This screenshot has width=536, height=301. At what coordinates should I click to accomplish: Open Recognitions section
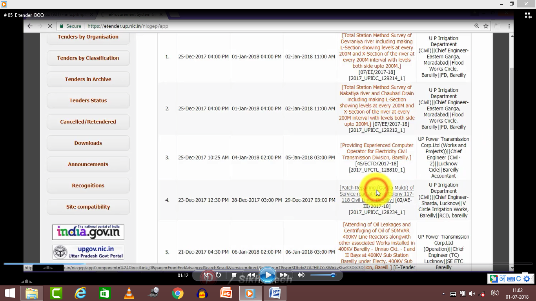[88, 185]
